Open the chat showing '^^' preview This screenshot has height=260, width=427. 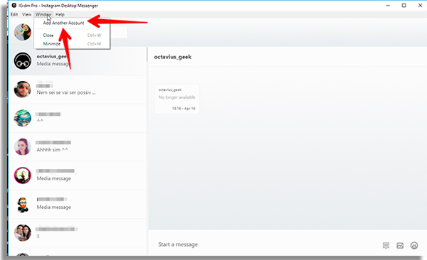coord(78,118)
